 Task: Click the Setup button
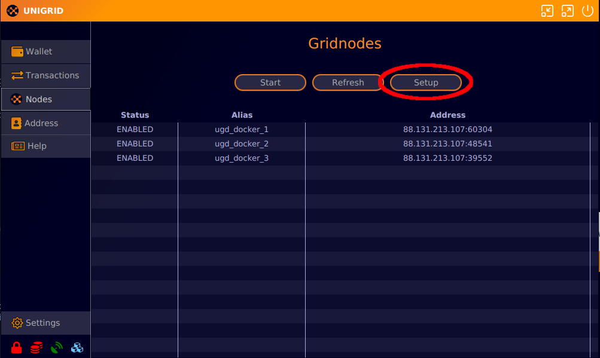pyautogui.click(x=426, y=82)
